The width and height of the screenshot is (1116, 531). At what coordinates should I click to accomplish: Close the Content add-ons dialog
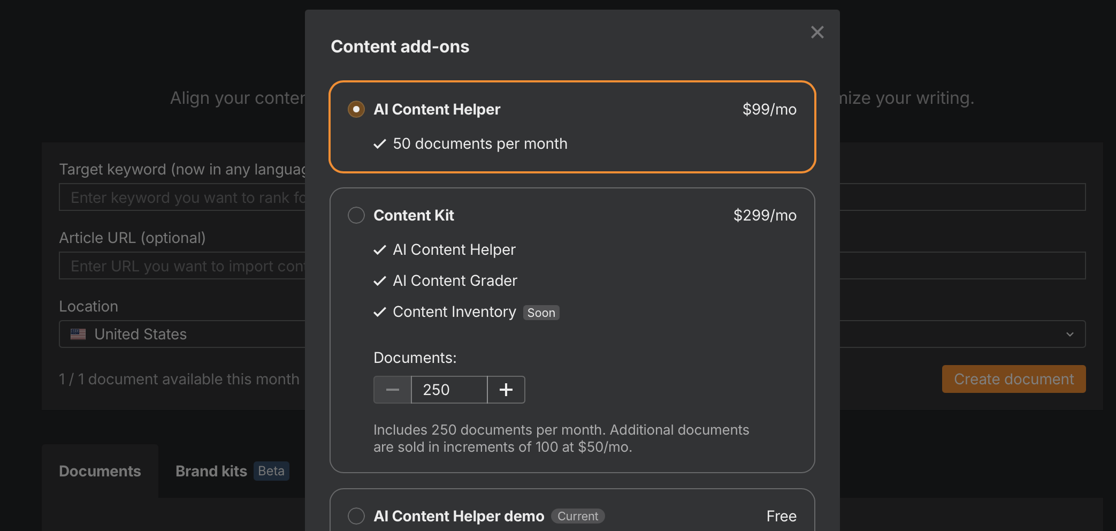coord(817,32)
